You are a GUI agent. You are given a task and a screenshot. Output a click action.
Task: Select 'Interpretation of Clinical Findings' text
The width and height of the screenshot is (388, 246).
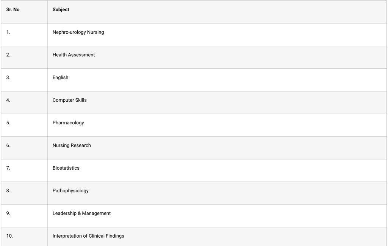coord(88,236)
